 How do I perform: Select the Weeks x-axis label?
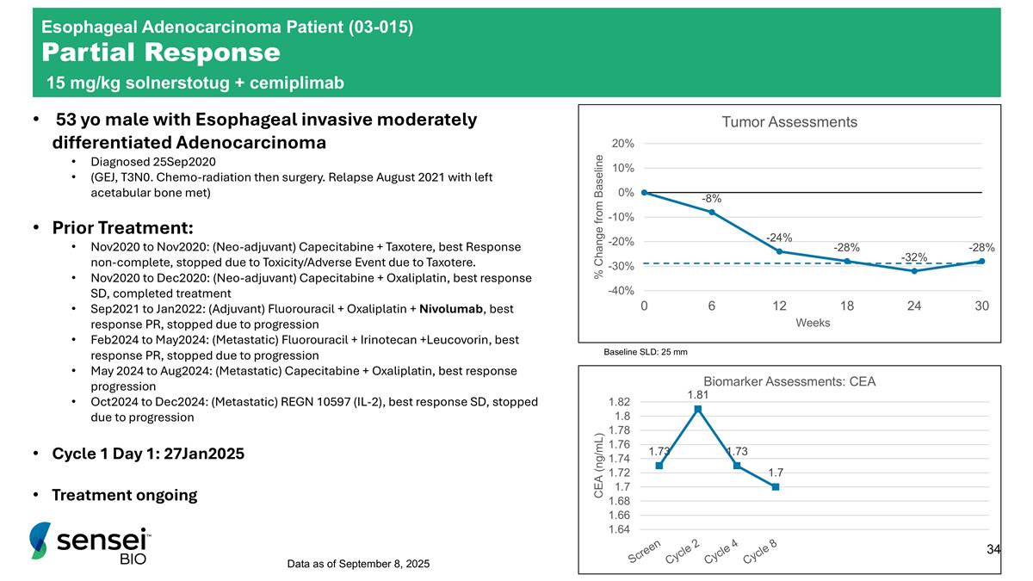pyautogui.click(x=813, y=323)
